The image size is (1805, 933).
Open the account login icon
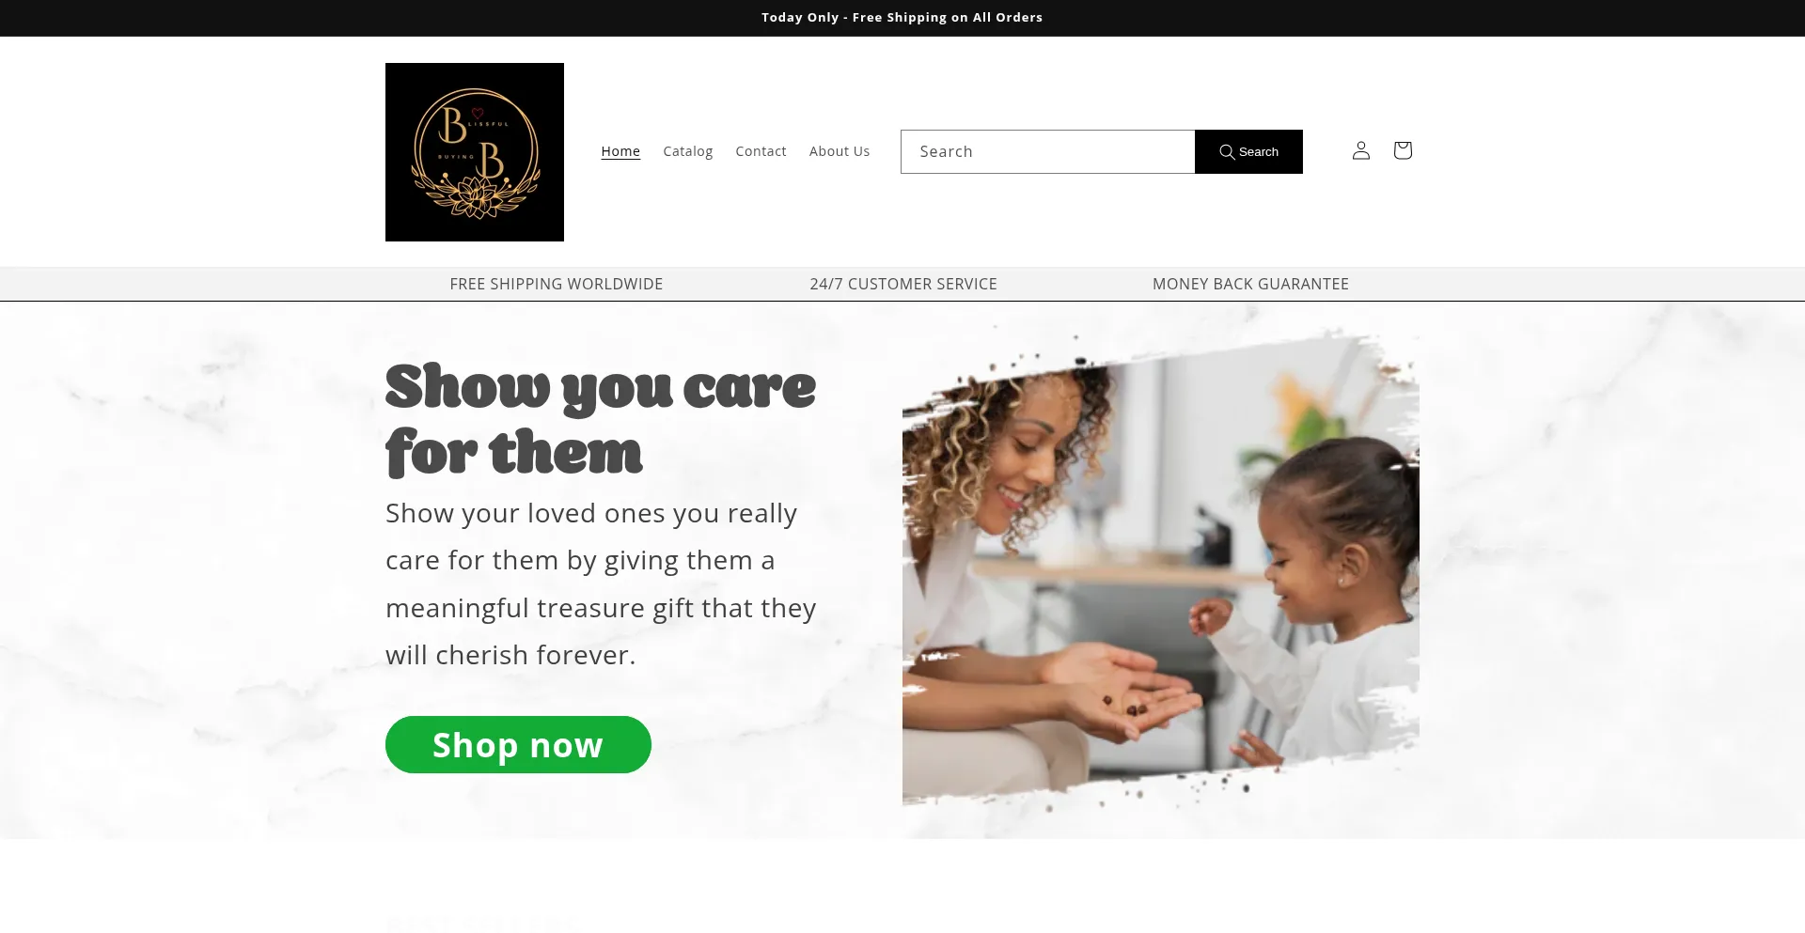1360,151
